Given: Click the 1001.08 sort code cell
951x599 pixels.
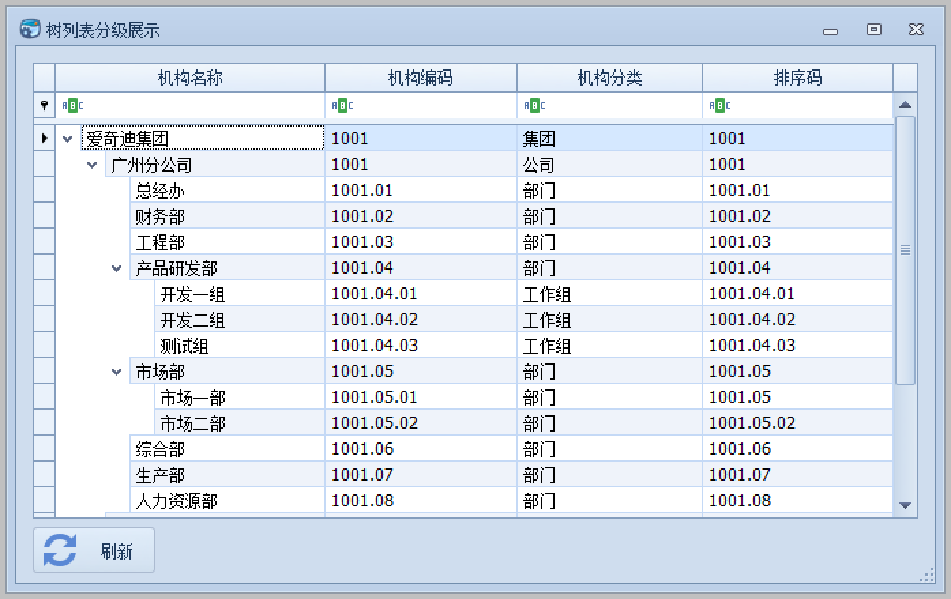Looking at the screenshot, I should pyautogui.click(x=798, y=501).
